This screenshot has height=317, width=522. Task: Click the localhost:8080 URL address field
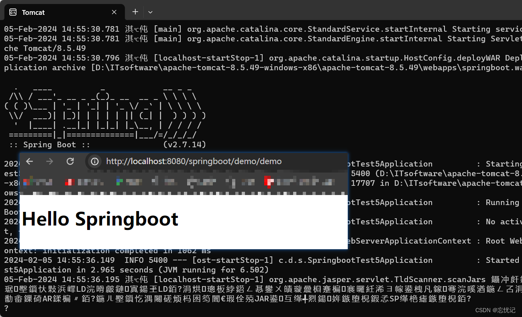tap(194, 161)
